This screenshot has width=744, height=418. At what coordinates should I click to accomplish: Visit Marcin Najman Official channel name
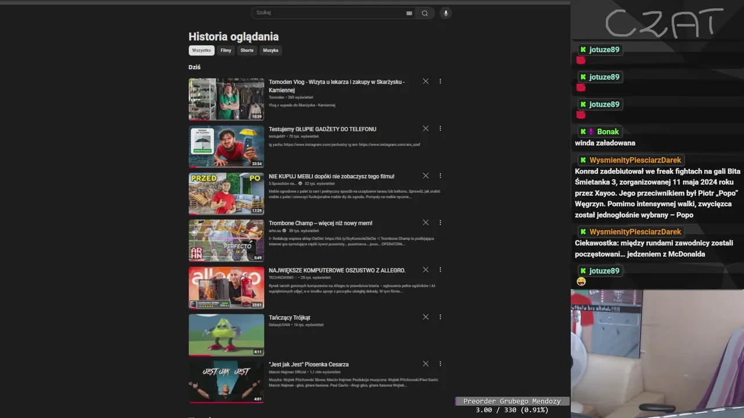click(x=287, y=372)
